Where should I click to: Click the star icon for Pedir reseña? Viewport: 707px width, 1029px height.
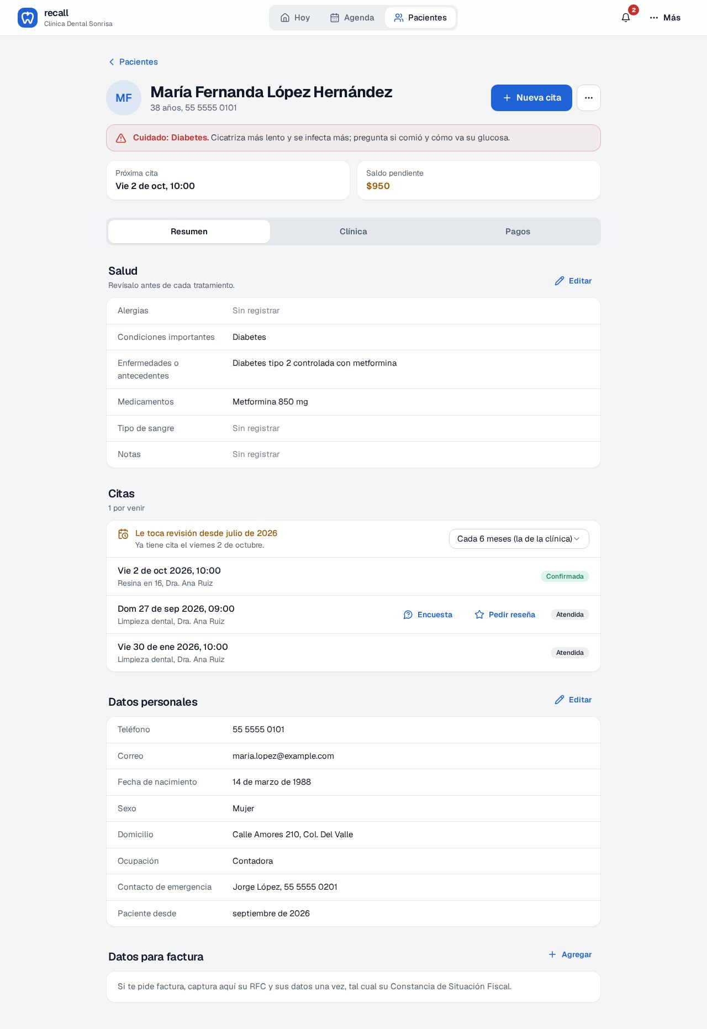[x=479, y=615]
